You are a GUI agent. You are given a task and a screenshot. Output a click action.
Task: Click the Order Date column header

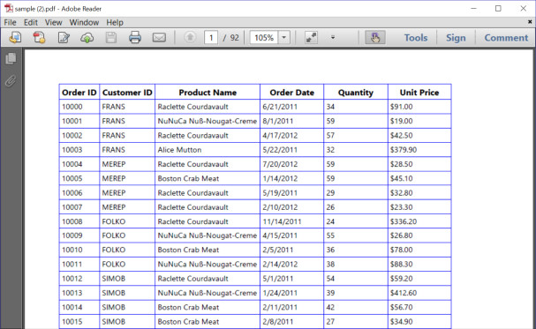(x=291, y=93)
